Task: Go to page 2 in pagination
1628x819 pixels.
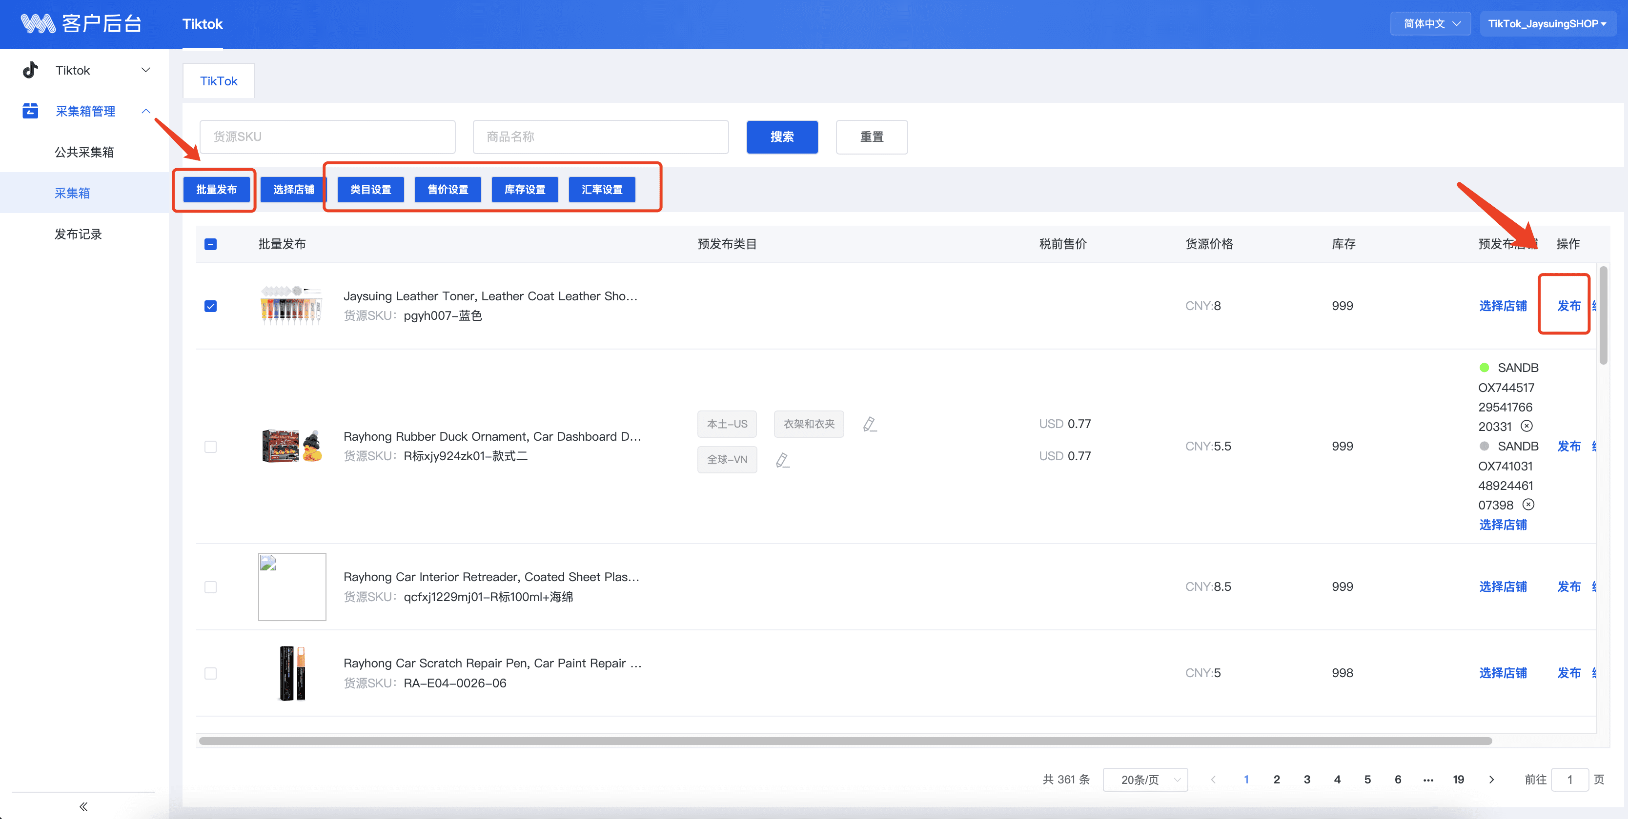Action: coord(1277,780)
